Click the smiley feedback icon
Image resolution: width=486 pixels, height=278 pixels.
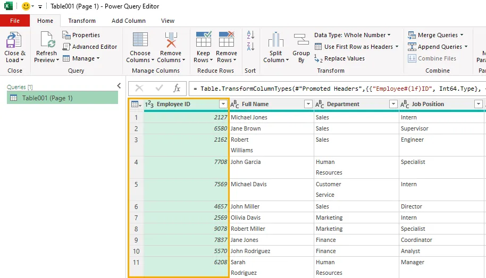point(26,6)
